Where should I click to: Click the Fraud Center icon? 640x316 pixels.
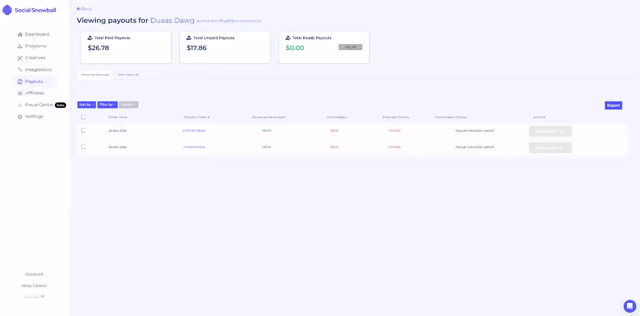point(20,105)
